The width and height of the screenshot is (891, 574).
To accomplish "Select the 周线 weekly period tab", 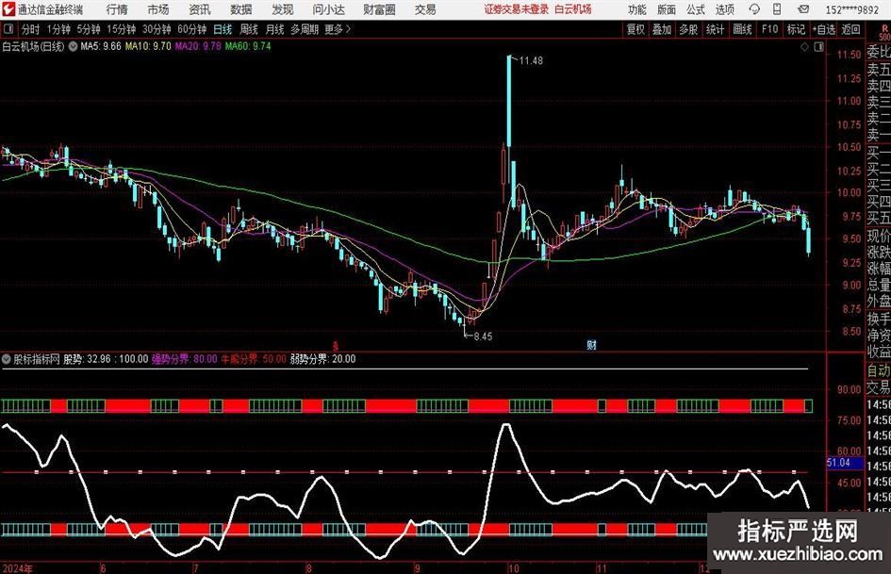I will 248,29.
